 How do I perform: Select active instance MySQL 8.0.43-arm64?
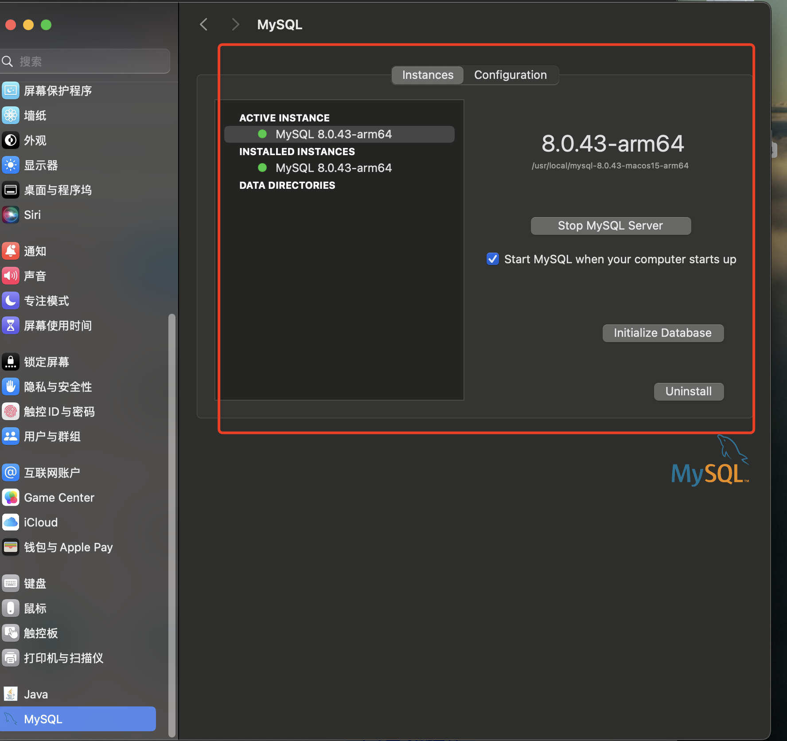coord(339,134)
